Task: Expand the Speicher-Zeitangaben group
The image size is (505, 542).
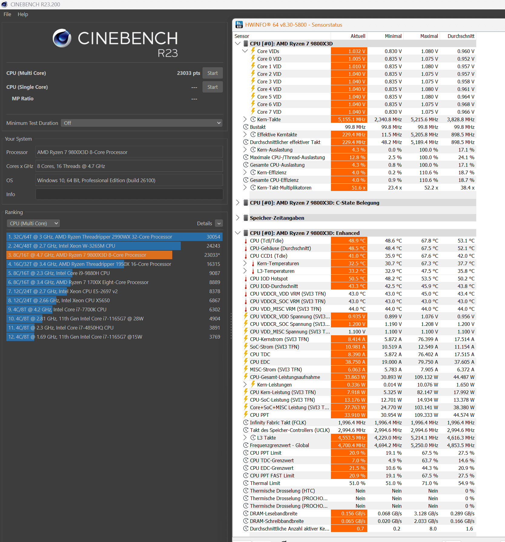Action: tap(238, 218)
